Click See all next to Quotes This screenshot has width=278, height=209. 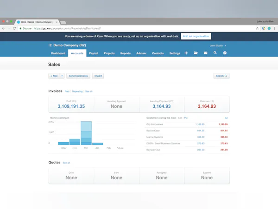pos(66,163)
